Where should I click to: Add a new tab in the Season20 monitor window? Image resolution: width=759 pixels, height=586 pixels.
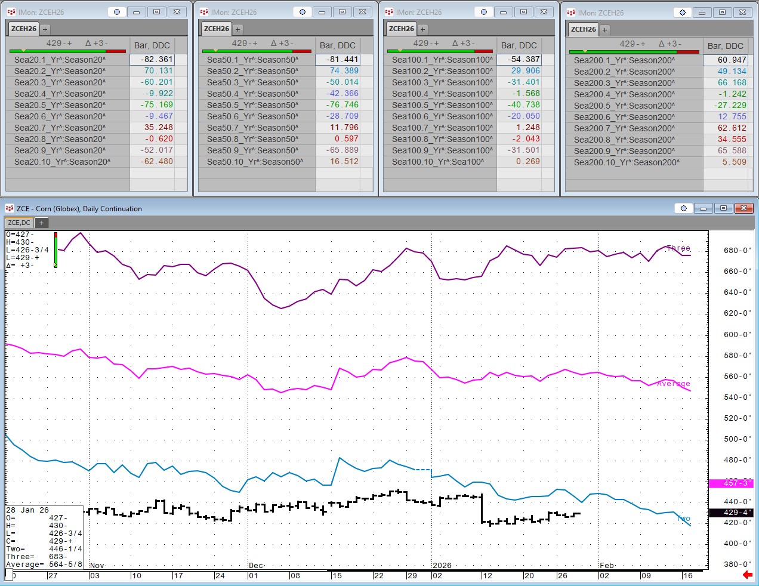[45, 29]
